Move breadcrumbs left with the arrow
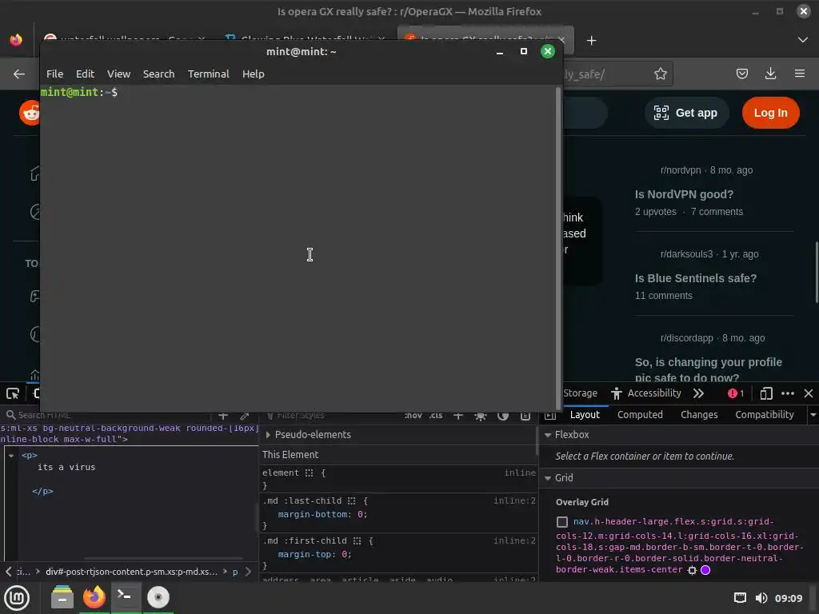Viewport: 819px width, 614px height. [8, 572]
